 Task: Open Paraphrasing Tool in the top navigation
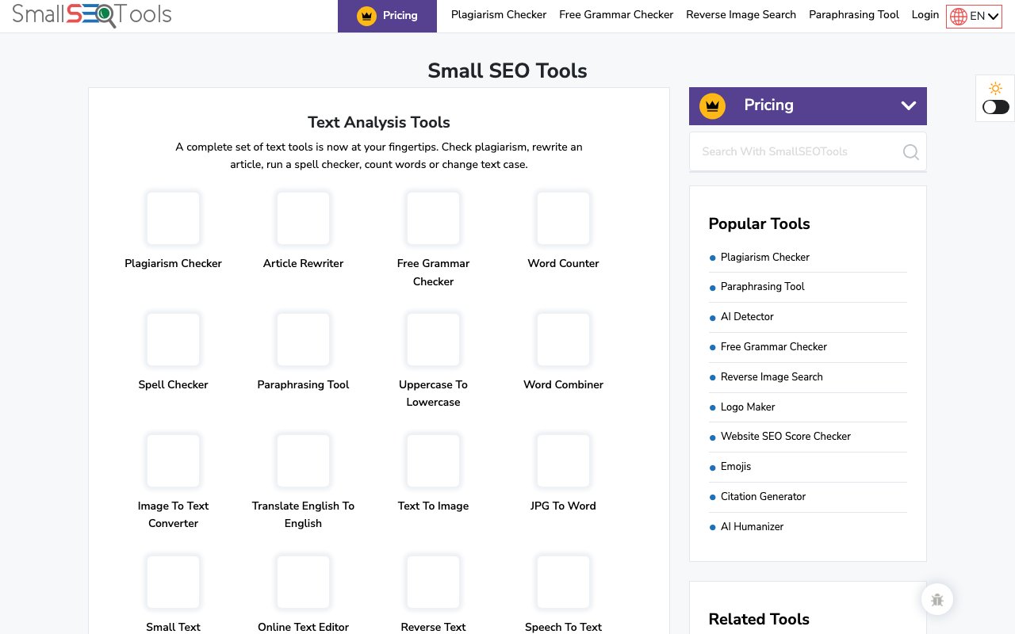click(x=854, y=14)
